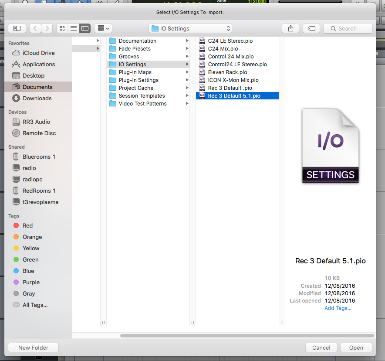Filter by the Yellow tag
This screenshot has width=385, height=361.
pos(38,248)
